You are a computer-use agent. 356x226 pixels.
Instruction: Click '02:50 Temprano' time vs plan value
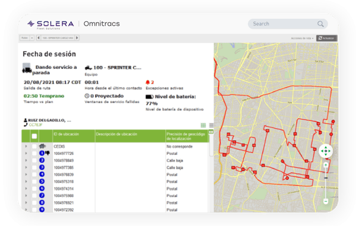[44, 96]
